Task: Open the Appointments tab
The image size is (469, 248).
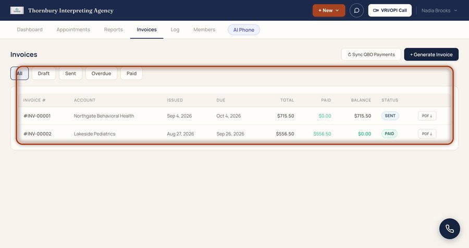Action: pyautogui.click(x=73, y=30)
